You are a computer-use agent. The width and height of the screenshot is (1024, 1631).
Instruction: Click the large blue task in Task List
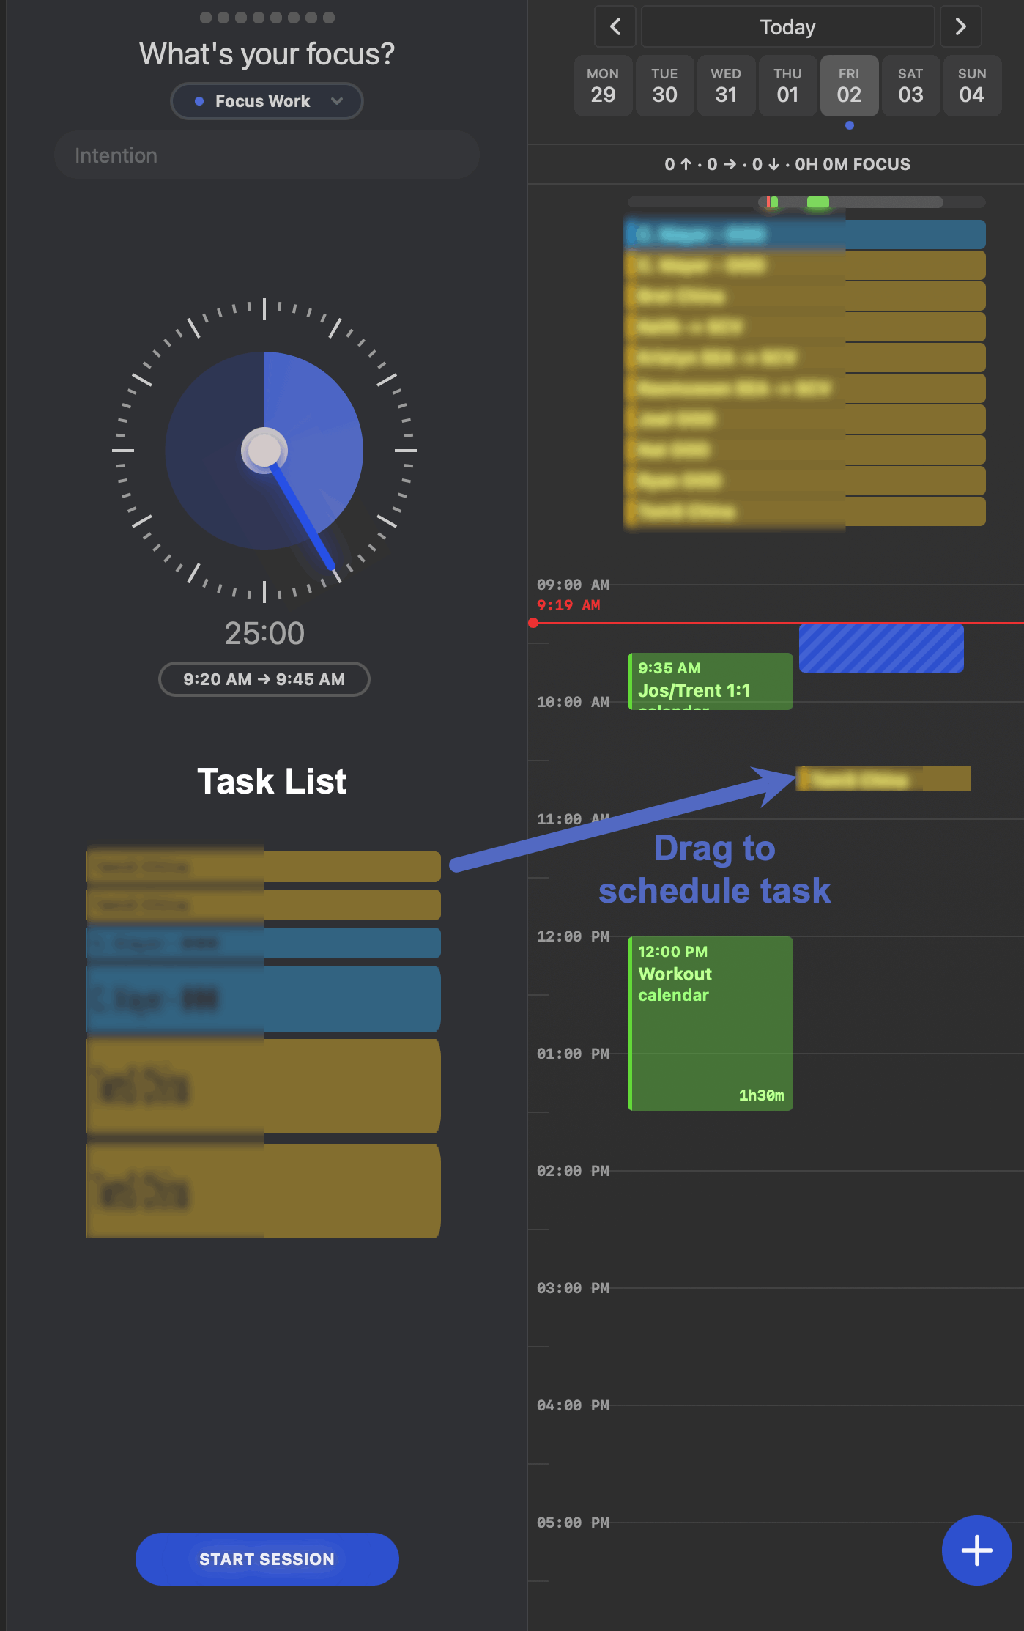coord(264,998)
